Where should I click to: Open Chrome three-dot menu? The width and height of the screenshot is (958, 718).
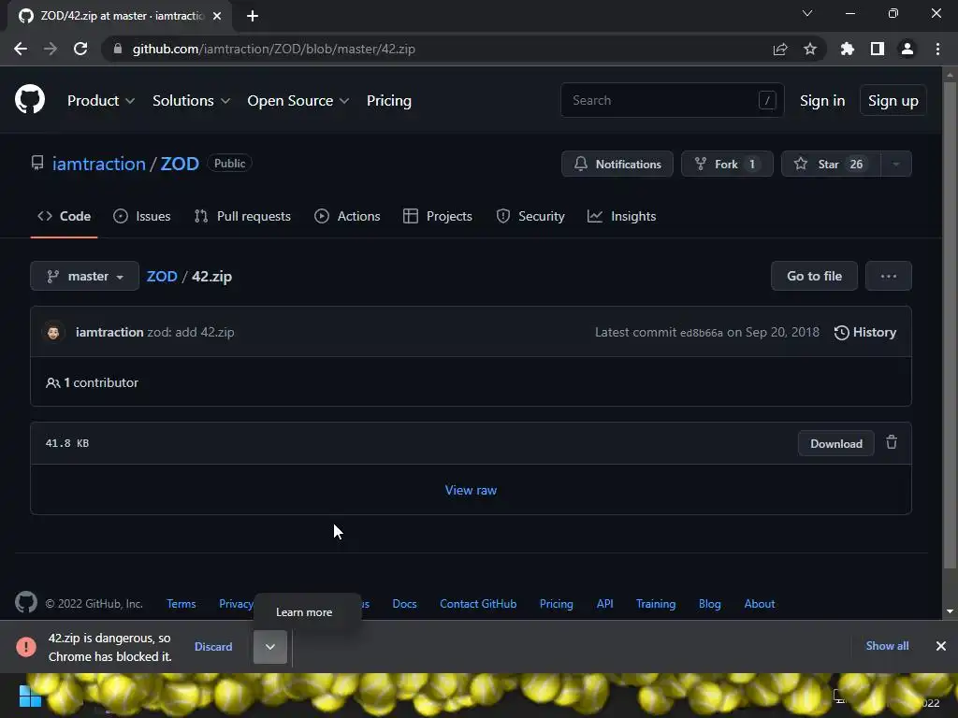click(937, 49)
